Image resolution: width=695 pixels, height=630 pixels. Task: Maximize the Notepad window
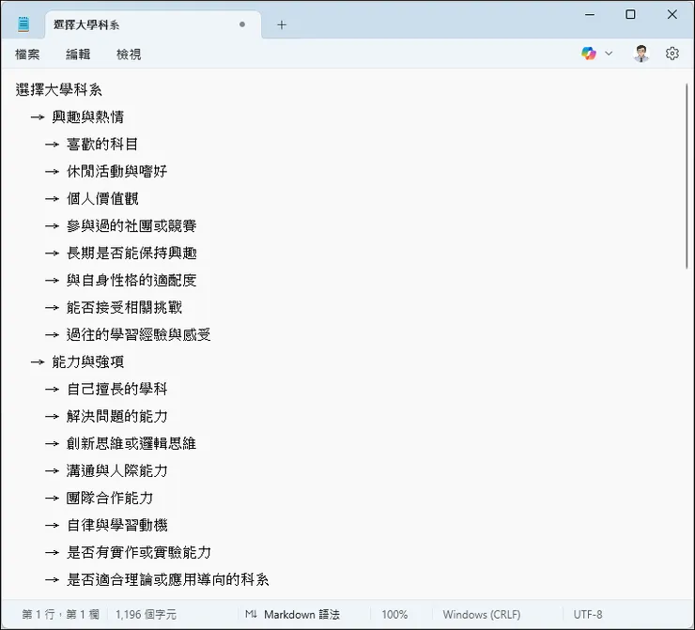[630, 15]
